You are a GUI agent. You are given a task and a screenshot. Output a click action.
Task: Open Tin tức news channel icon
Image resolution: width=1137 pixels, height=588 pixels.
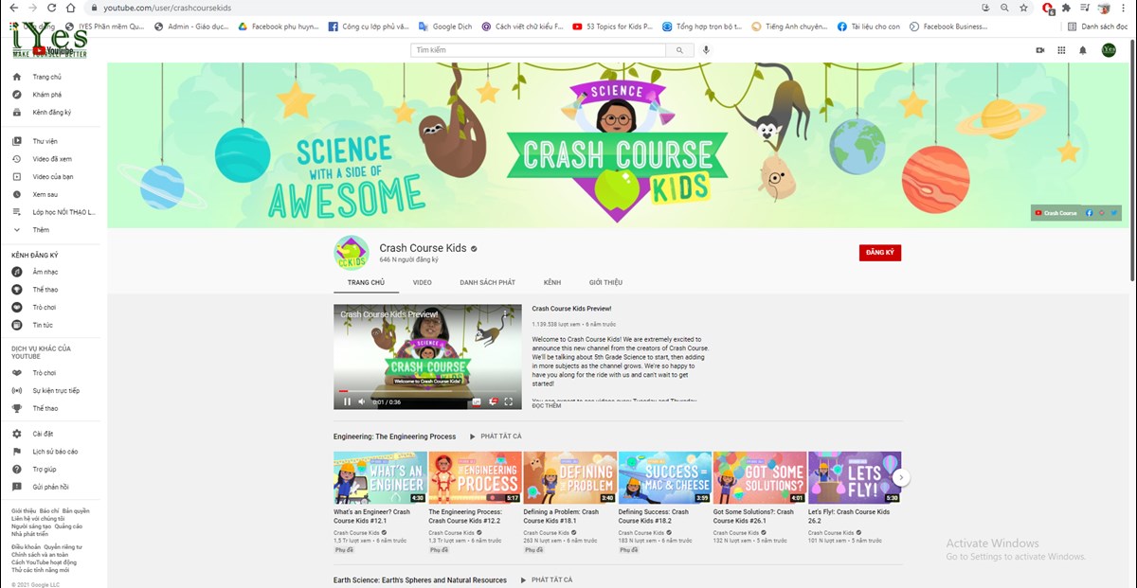click(16, 325)
